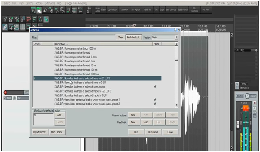The image size is (260, 152).
Task: Click ReaScript Load button
Action: [147, 122]
